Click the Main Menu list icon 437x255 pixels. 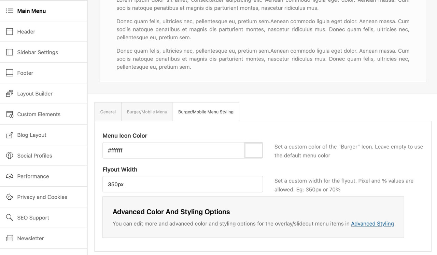[10, 11]
